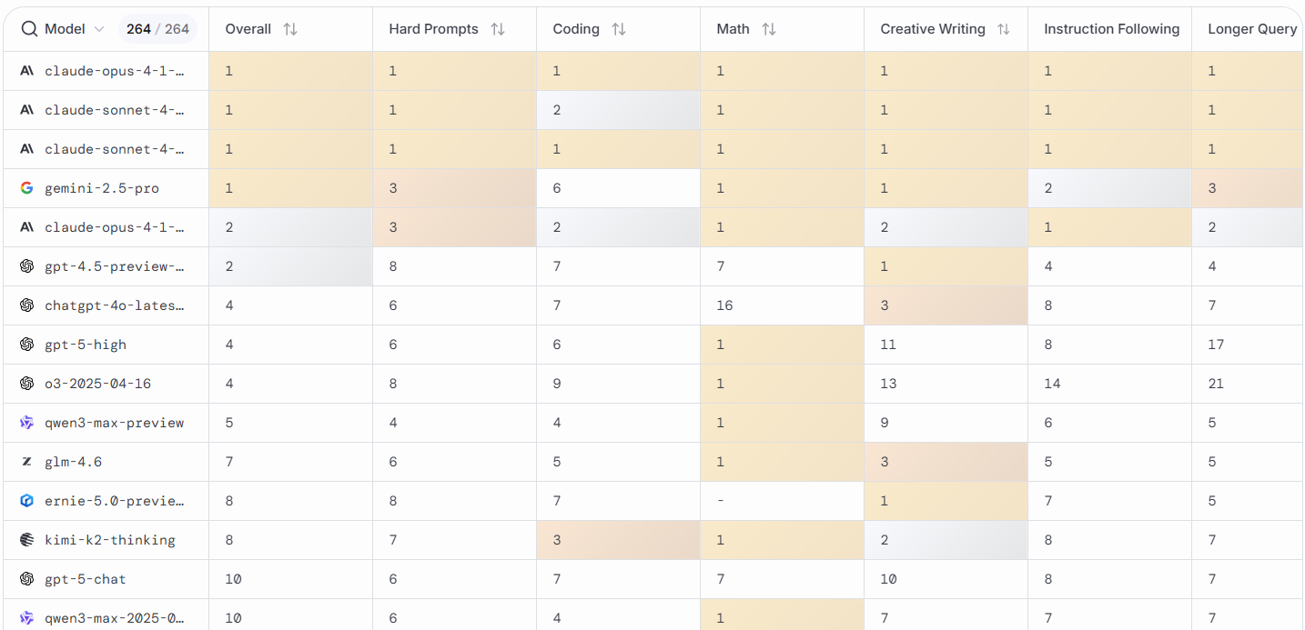
Task: Open the o3-2025-04-16 model link
Action: [98, 384]
